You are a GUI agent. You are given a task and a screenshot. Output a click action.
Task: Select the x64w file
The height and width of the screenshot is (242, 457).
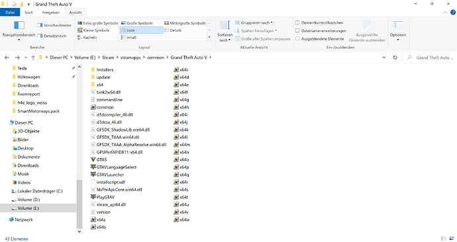[x=185, y=220]
